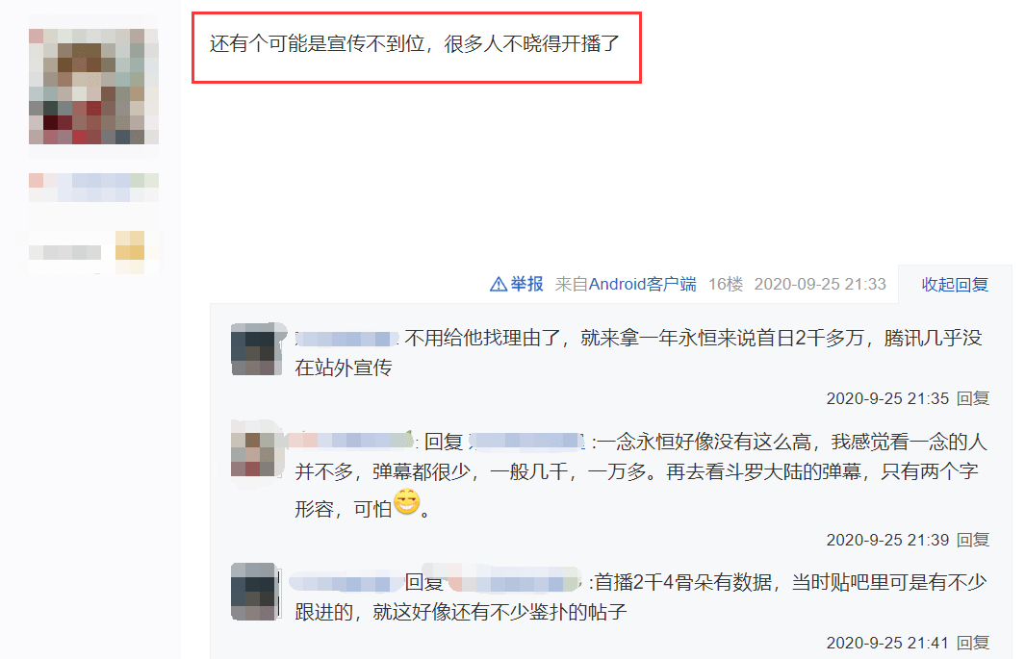Click the 21:39 replier's blurred username
The image size is (1025, 659).
351,441
